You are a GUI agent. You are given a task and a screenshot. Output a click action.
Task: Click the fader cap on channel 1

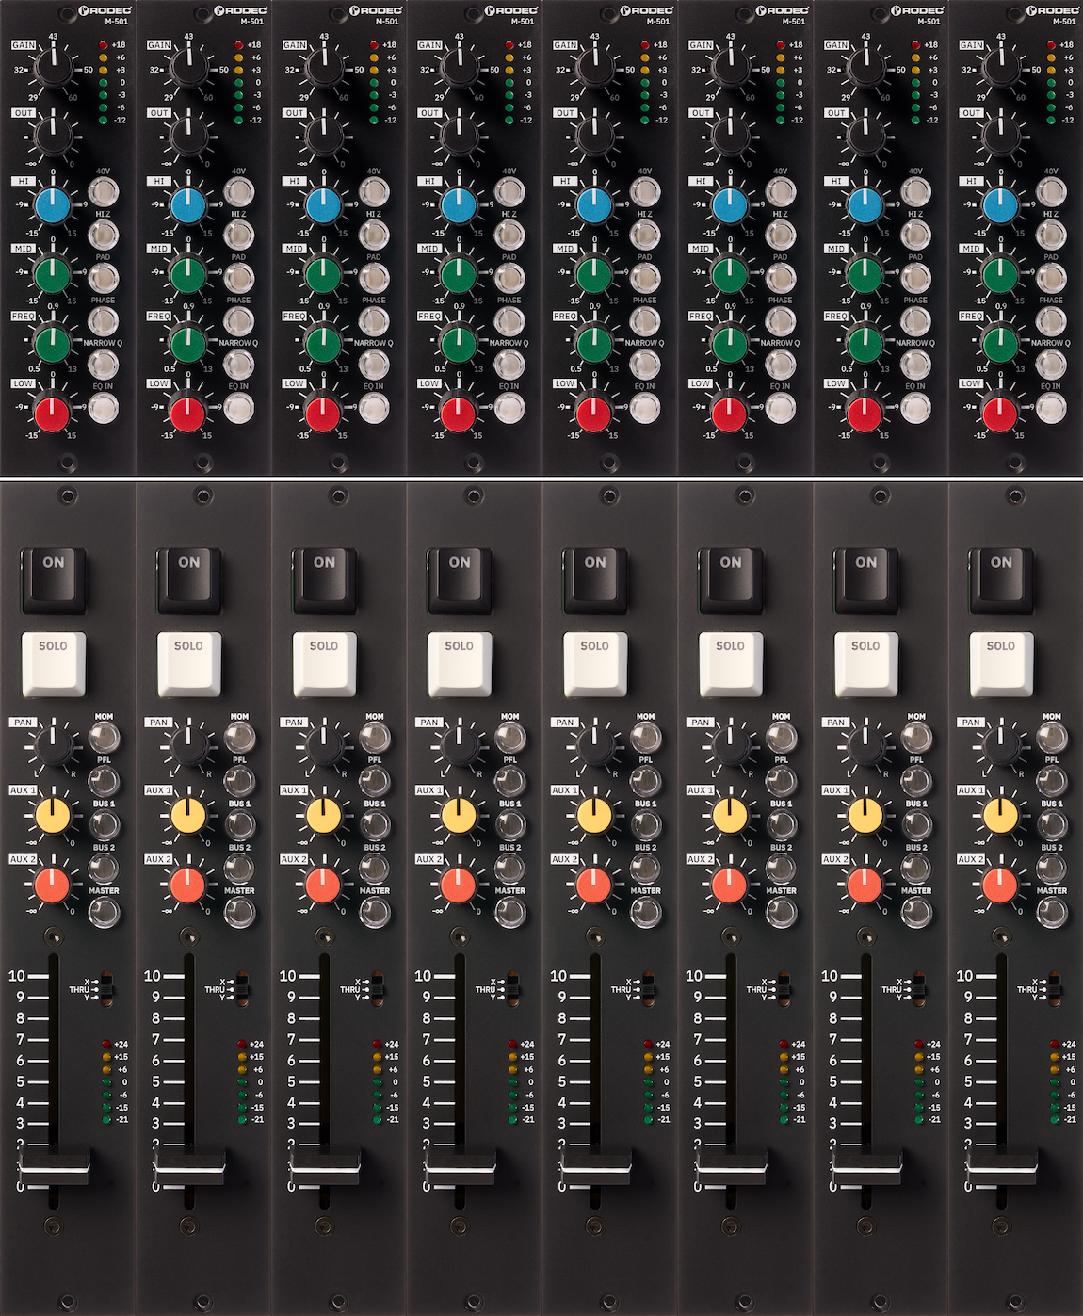point(54,1166)
